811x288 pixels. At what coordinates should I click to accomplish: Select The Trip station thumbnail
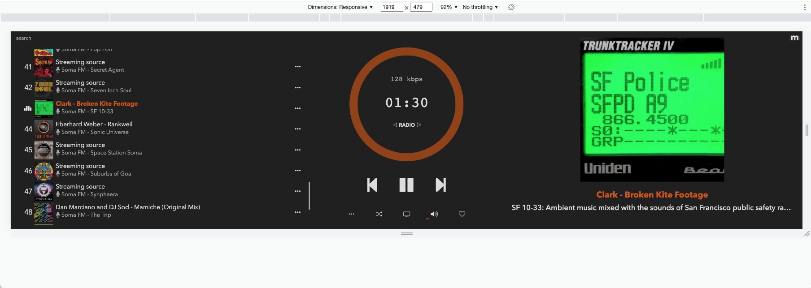[44, 212]
